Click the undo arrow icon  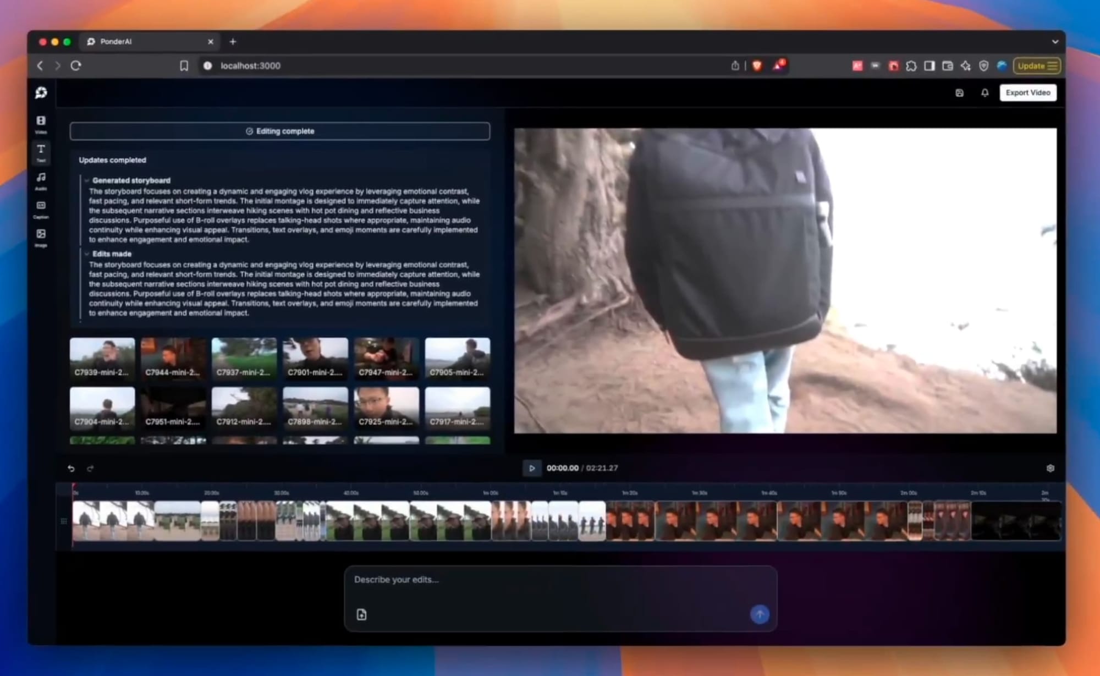[x=71, y=468]
